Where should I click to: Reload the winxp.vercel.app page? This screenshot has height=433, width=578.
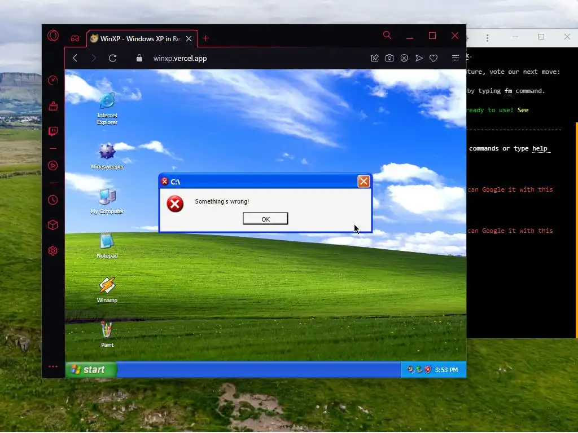(x=113, y=58)
